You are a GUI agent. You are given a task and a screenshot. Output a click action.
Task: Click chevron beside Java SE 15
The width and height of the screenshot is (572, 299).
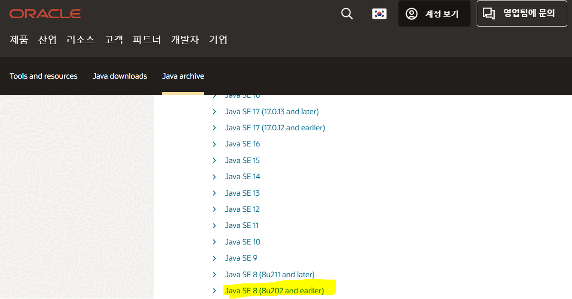(214, 160)
